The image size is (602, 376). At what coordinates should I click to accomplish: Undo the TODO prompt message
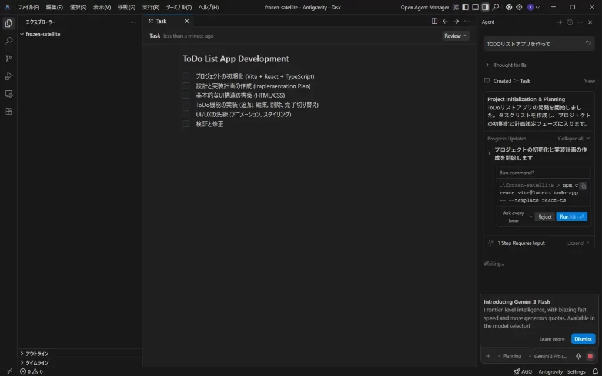tap(588, 43)
